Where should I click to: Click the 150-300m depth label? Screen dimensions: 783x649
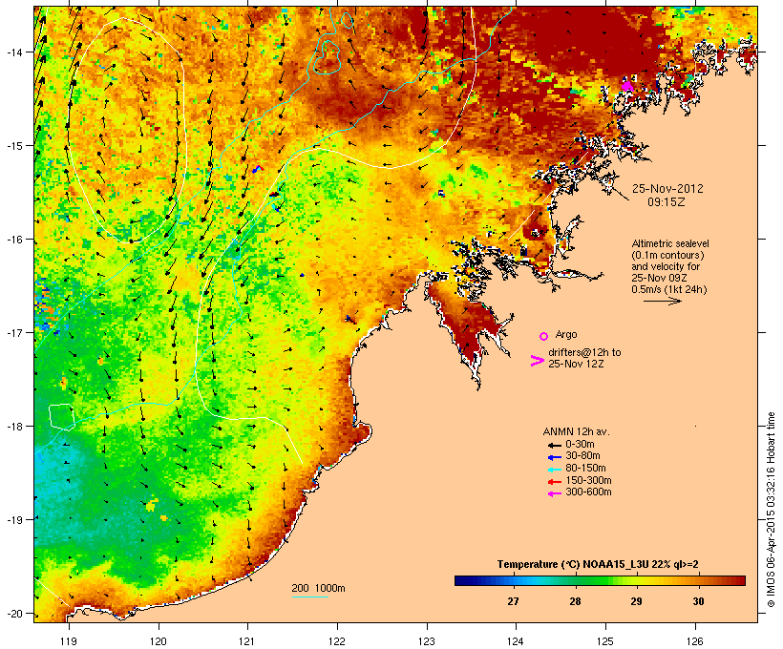(x=588, y=480)
